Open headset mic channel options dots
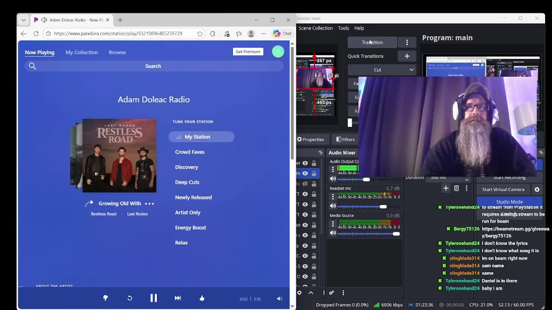This screenshot has height=310, width=552. (x=333, y=197)
